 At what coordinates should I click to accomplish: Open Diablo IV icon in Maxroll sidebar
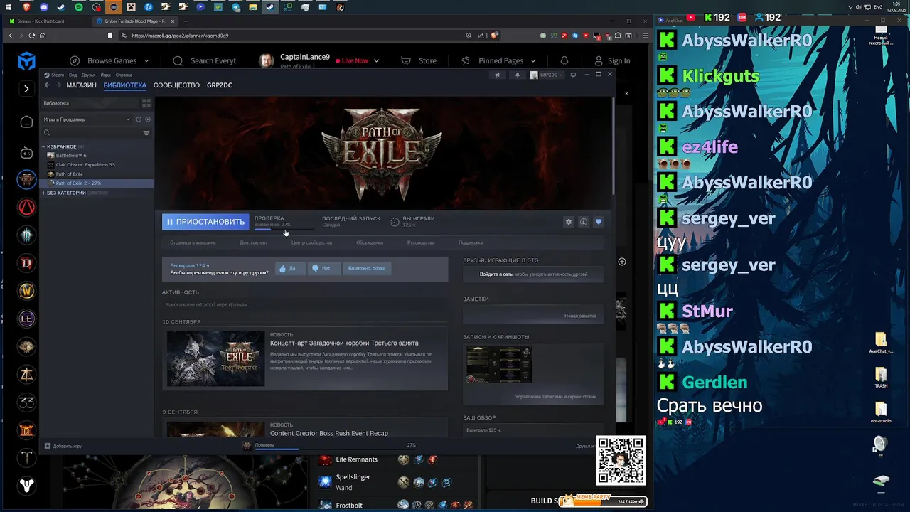pos(26,263)
